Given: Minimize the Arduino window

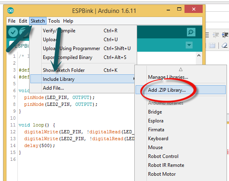Looking at the screenshot, I should pyautogui.click(x=168, y=10).
